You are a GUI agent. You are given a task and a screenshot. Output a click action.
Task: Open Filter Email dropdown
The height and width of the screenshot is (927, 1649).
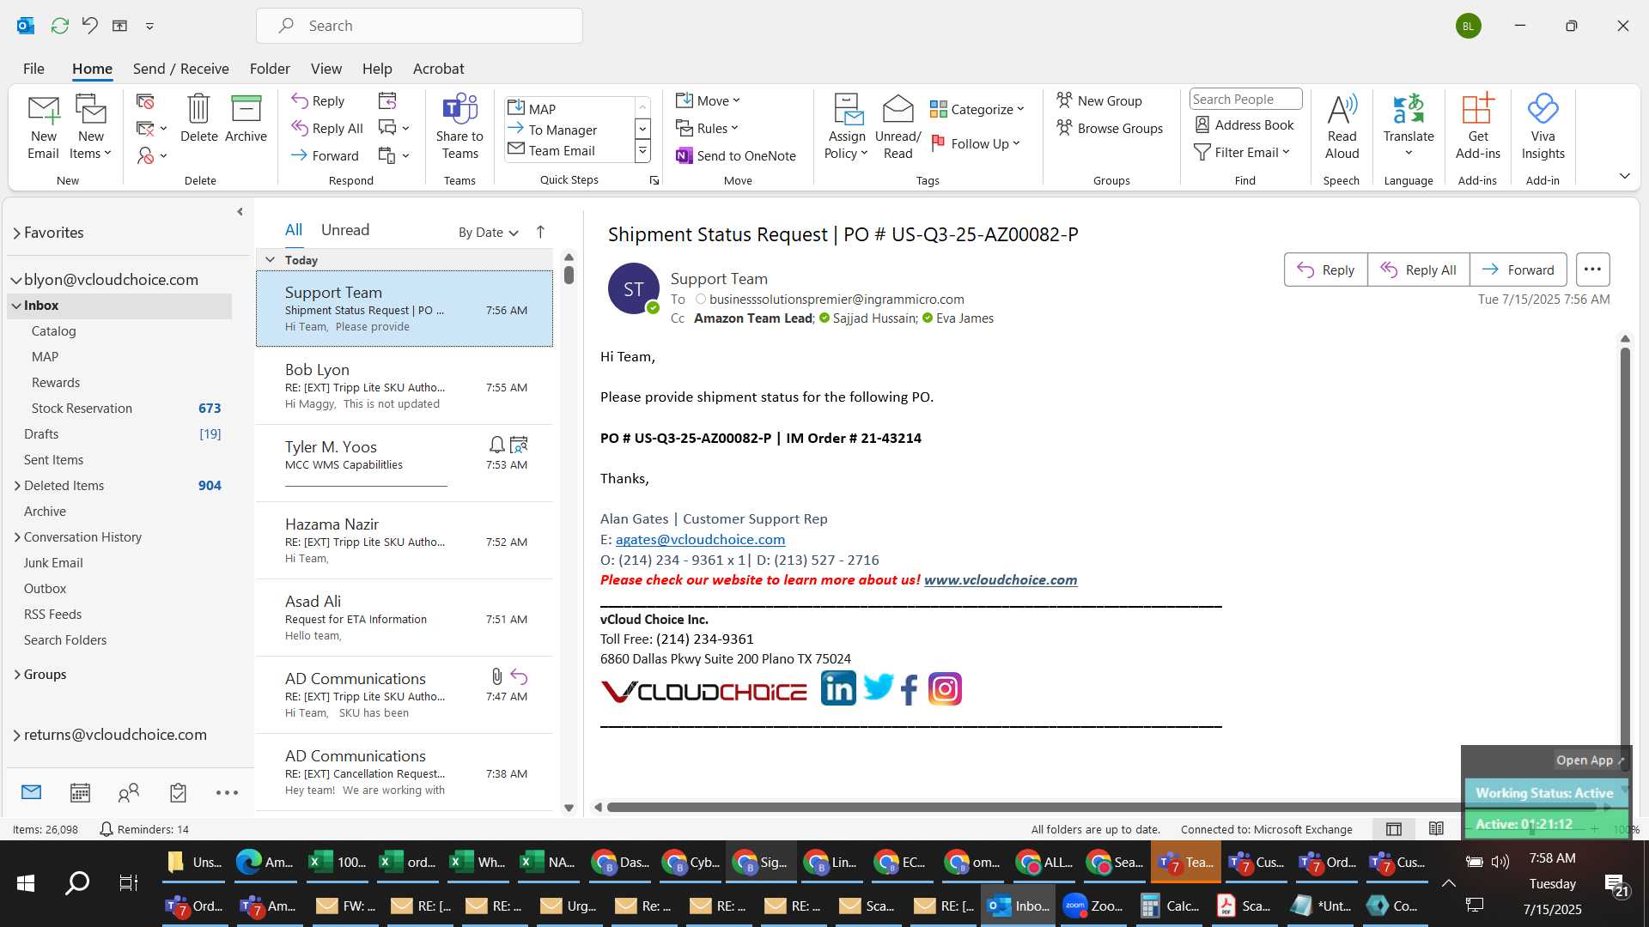[1242, 152]
